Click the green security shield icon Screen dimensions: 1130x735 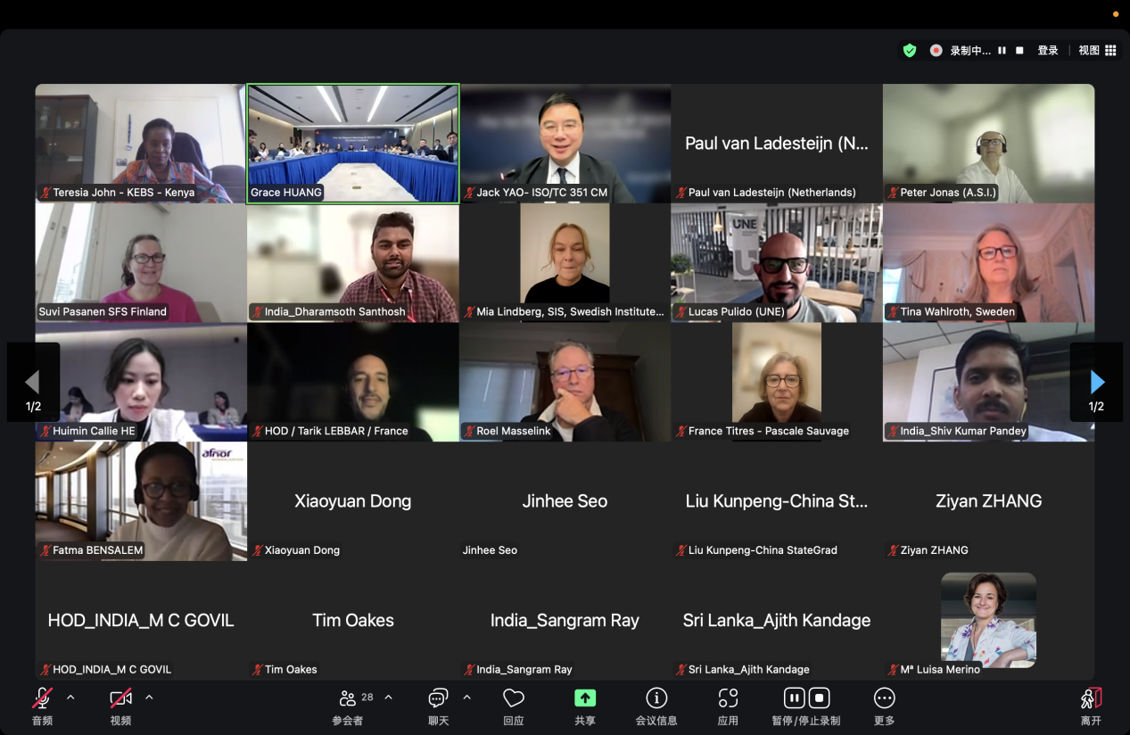[910, 51]
